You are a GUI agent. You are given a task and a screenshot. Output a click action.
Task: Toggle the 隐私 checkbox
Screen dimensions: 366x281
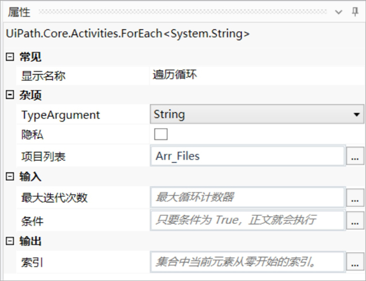[x=161, y=134]
